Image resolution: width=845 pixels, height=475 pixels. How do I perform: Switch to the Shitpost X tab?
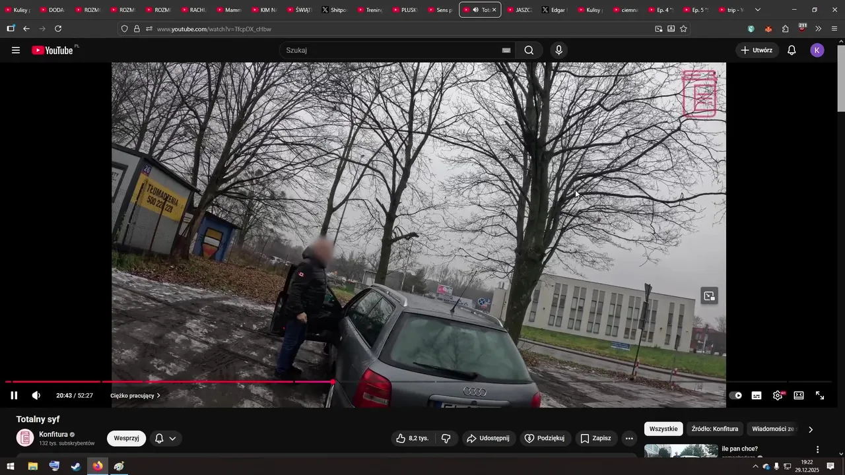335,10
